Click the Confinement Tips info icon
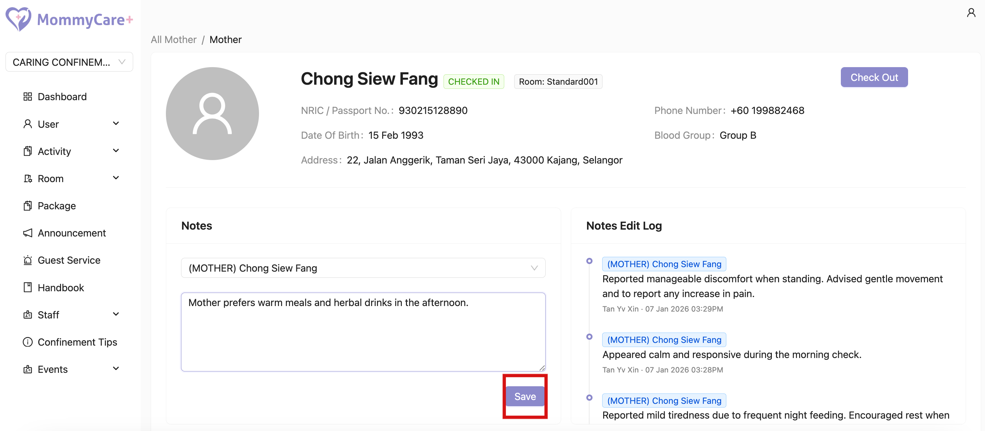Viewport: 985px width, 431px height. pos(28,342)
